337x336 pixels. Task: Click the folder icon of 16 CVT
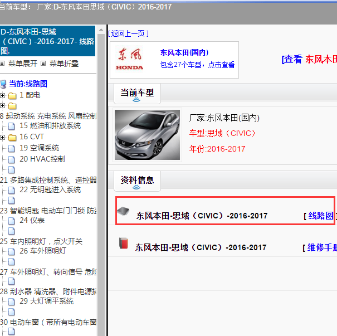click(x=12, y=138)
